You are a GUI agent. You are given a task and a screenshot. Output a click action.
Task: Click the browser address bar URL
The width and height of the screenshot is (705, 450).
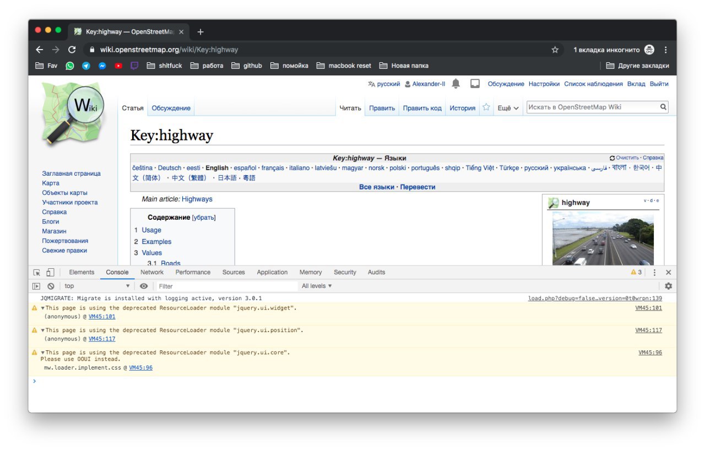coord(169,50)
